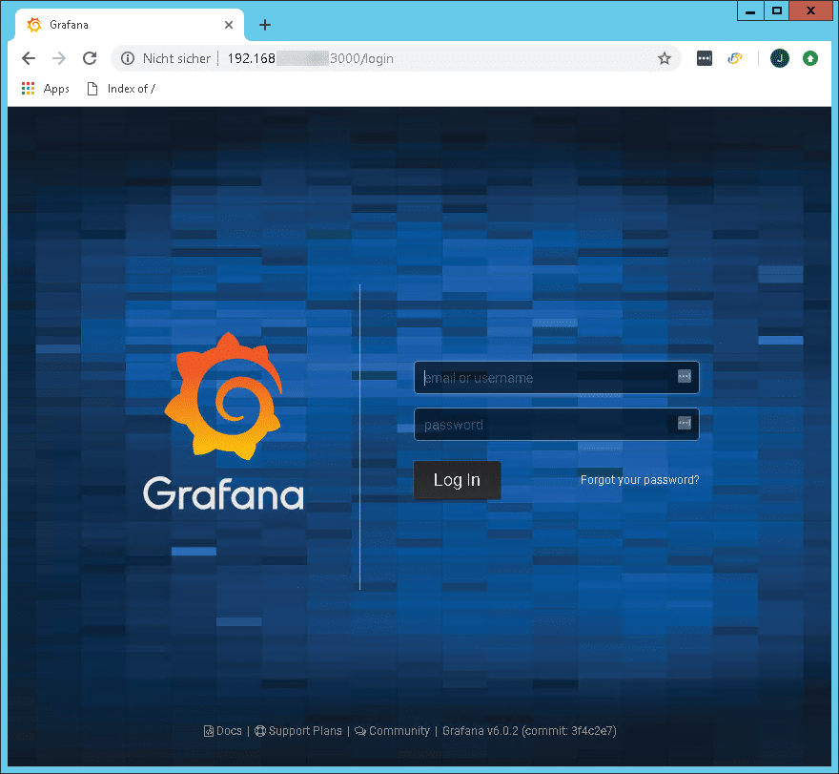Open the Docs footer link
Screen dimensions: 839x774
point(223,731)
